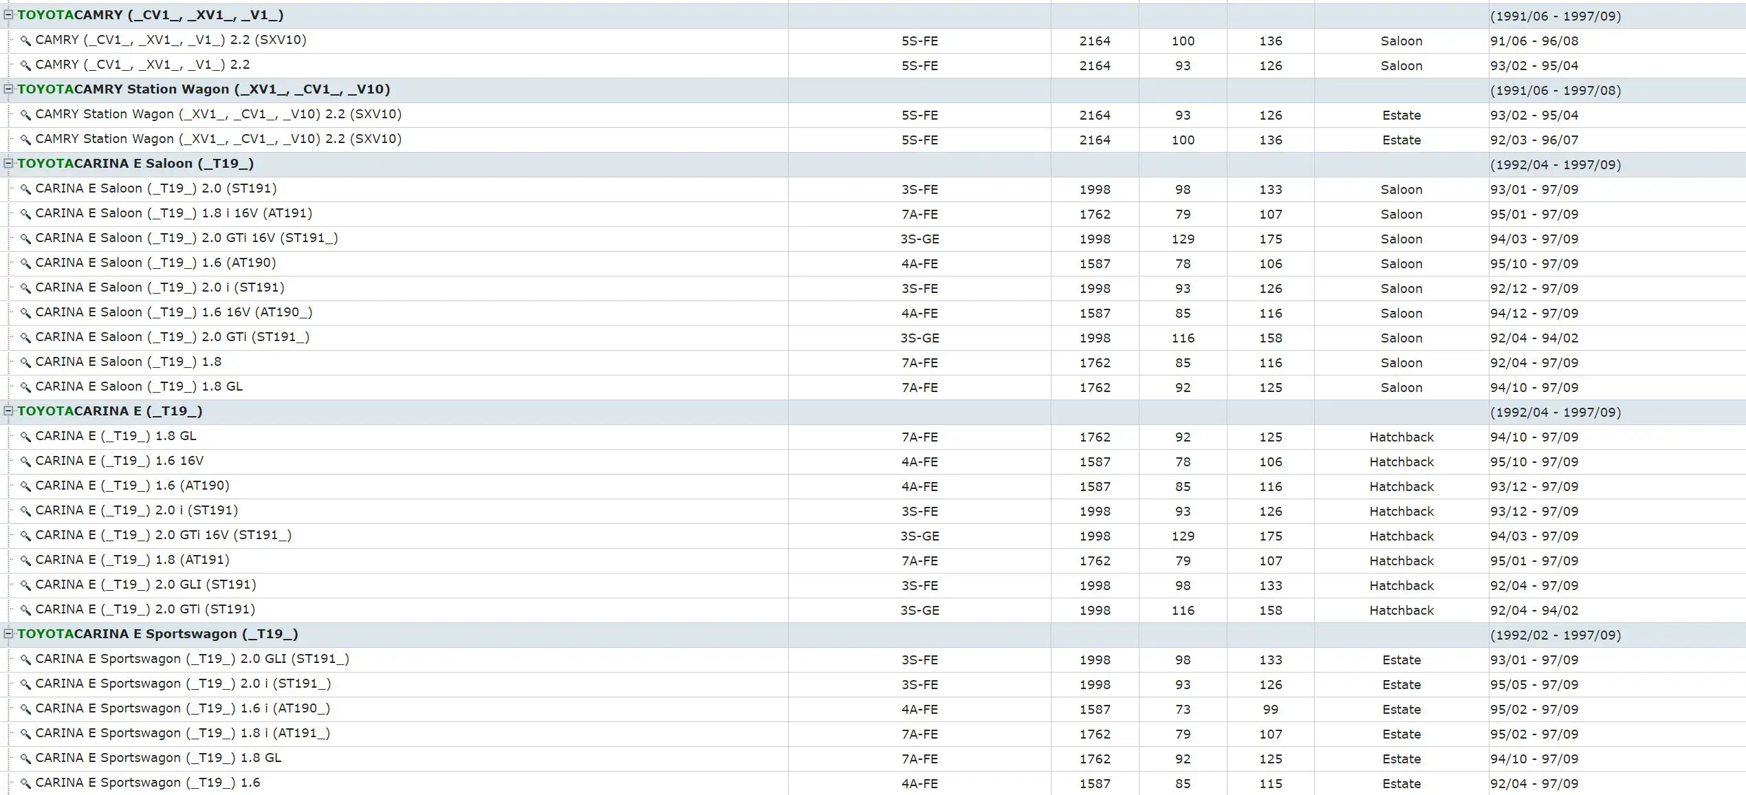1746x795 pixels.
Task: Collapse the TOYOTA CAMRY (_CV1_, _XV1_, _V1_) group
Action: pyautogui.click(x=8, y=14)
